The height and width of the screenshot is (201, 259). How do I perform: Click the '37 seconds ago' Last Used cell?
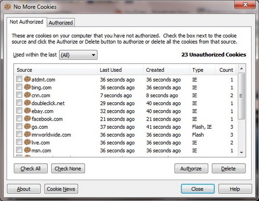point(117,127)
